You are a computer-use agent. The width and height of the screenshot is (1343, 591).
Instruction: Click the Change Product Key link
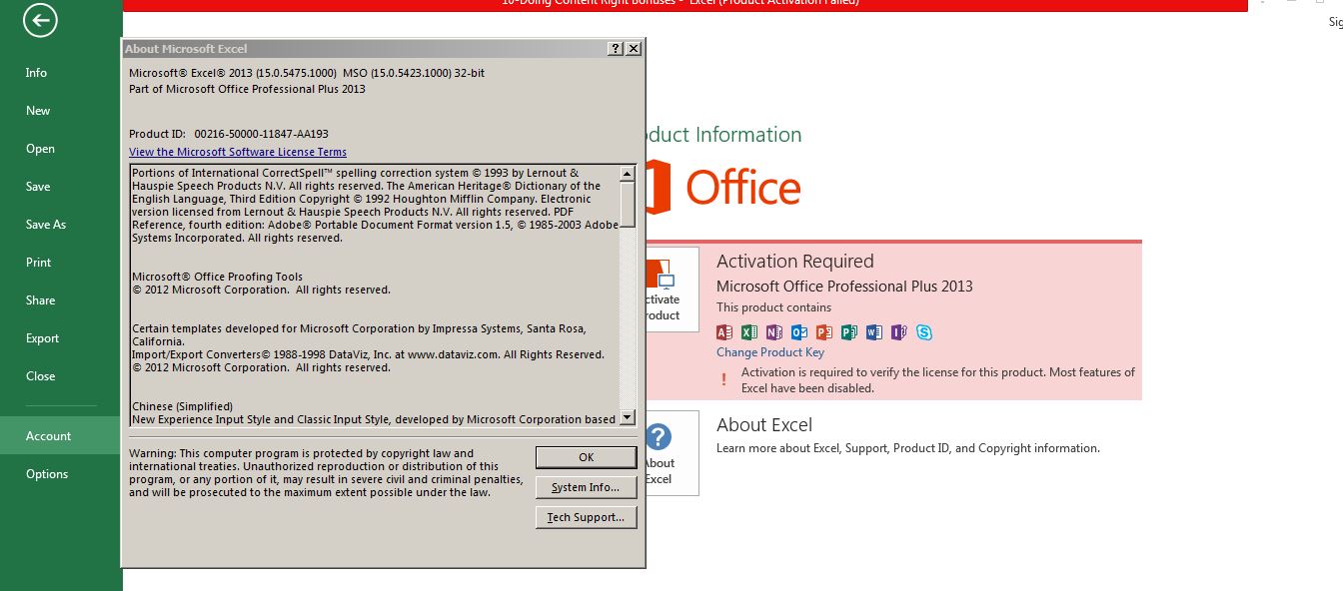[770, 352]
